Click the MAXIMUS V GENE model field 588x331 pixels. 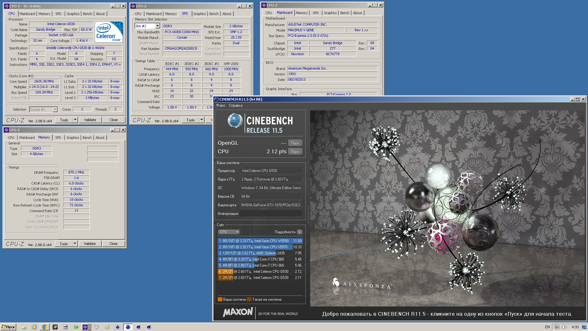tap(316, 30)
